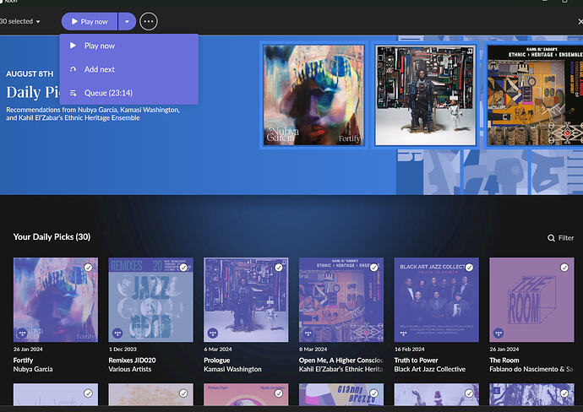
Task: Click the TIDAL badge on The Room cover
Action: pos(499,333)
